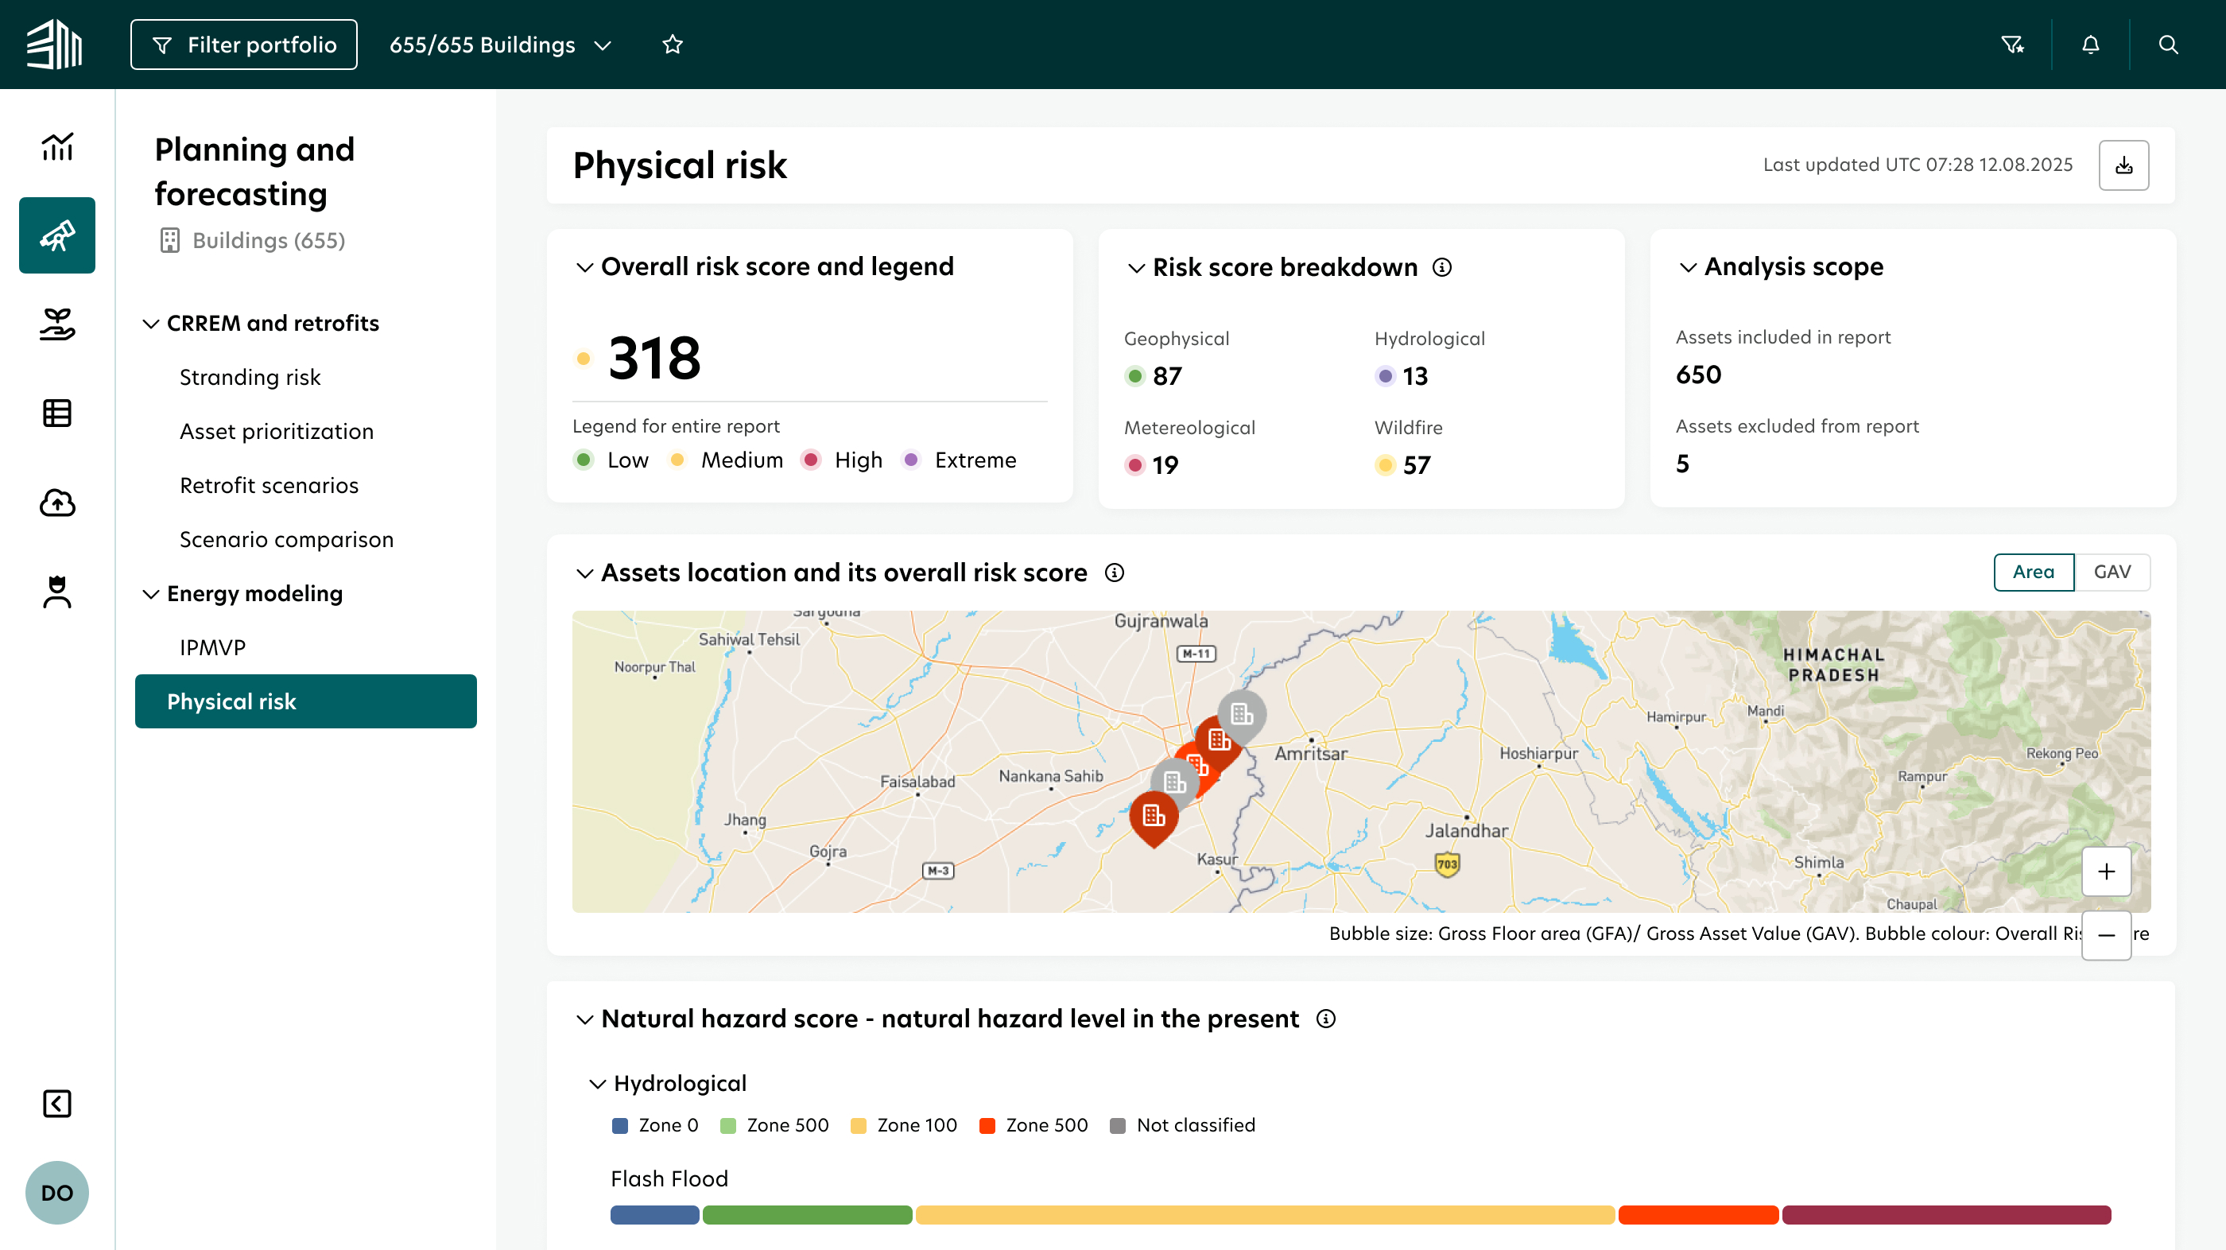This screenshot has height=1250, width=2226.
Task: Click the Zone 0 legend entry
Action: [655, 1125]
